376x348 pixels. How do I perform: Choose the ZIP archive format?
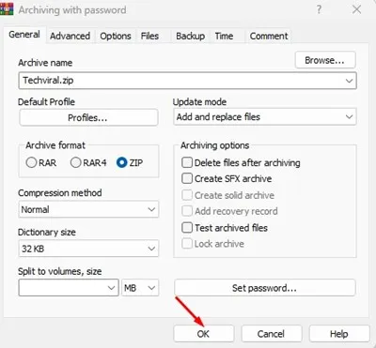coord(121,162)
